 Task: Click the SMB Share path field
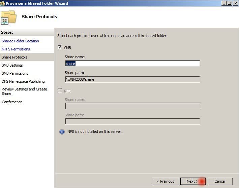[x=132, y=79]
